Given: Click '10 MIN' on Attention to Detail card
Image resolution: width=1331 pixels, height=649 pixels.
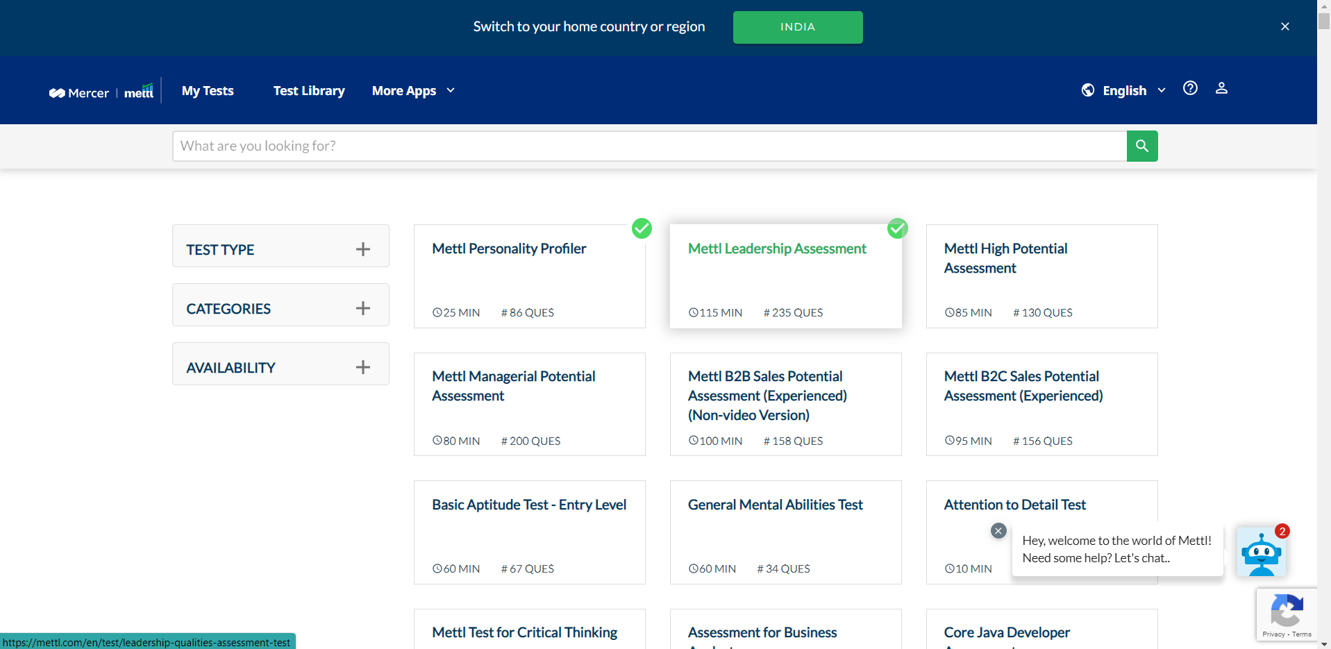Looking at the screenshot, I should point(968,568).
